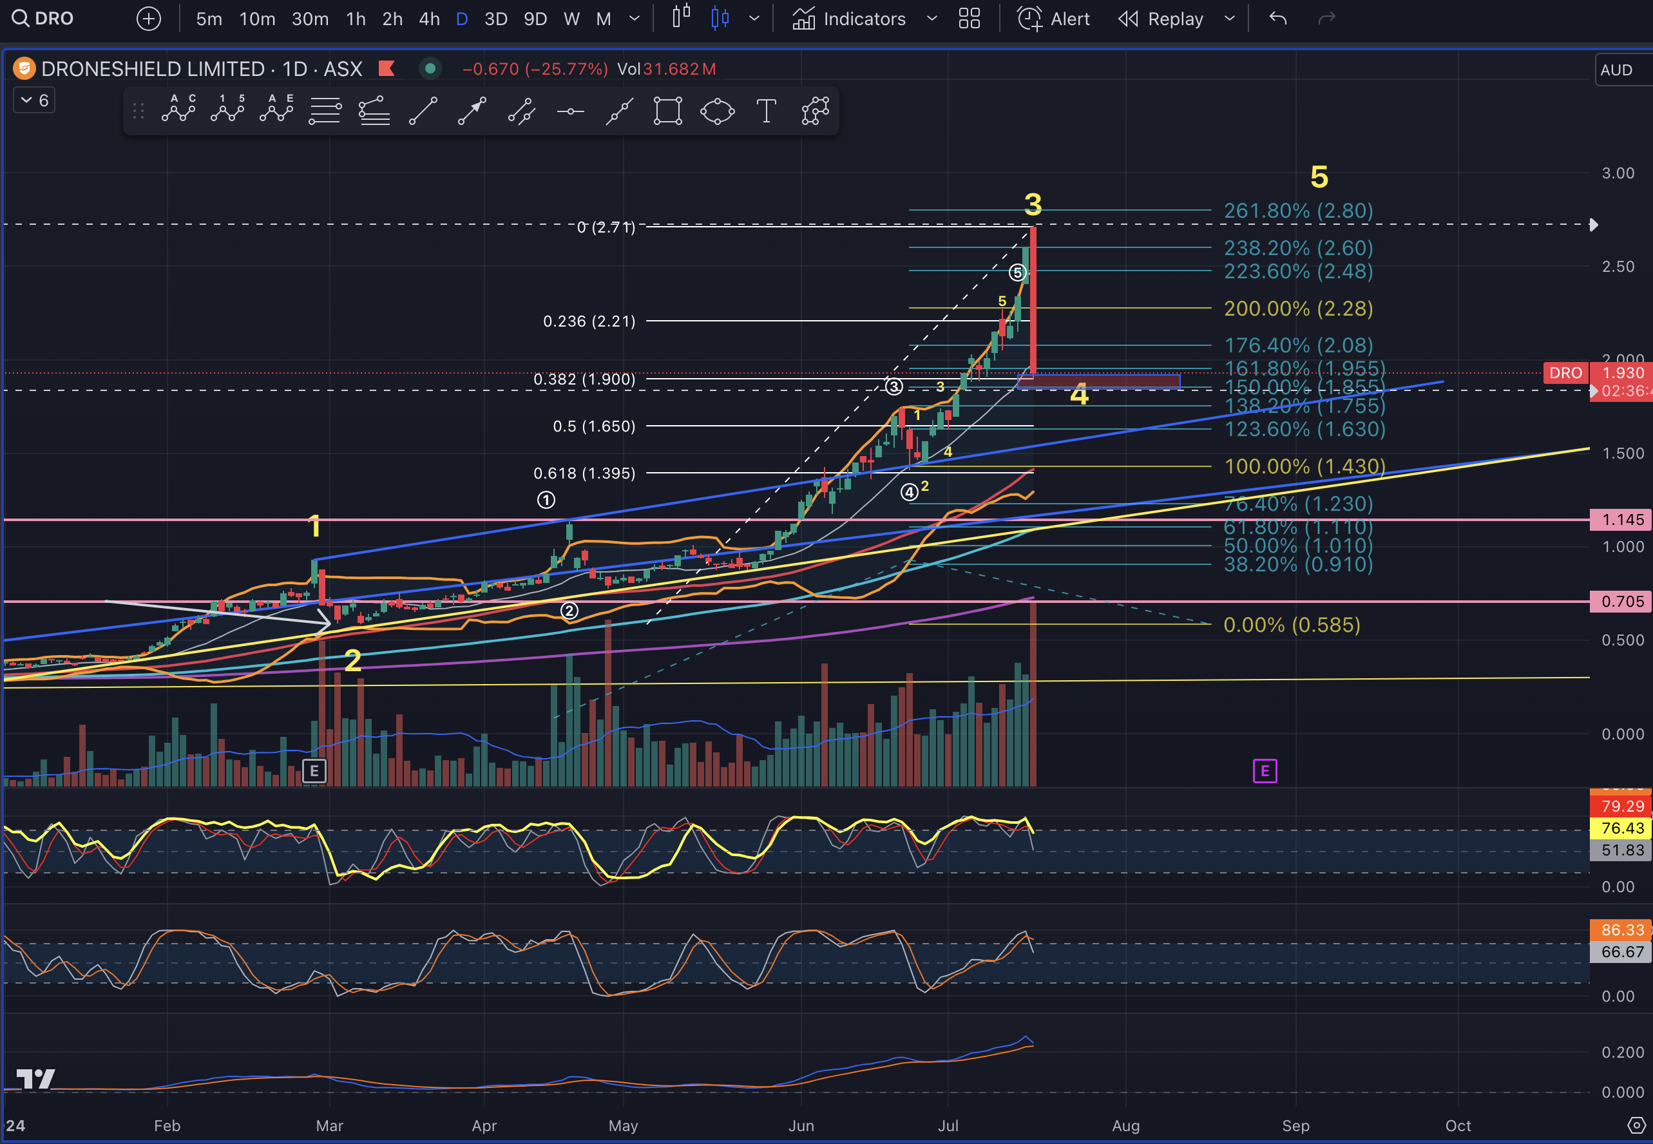Open the AUD currency selector
Screen dimensions: 1653x1144
click(1619, 70)
